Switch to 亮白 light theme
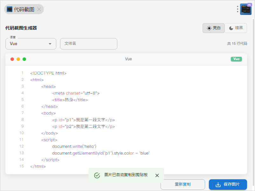Viewport: 255px width, 191px height. tap(214, 28)
